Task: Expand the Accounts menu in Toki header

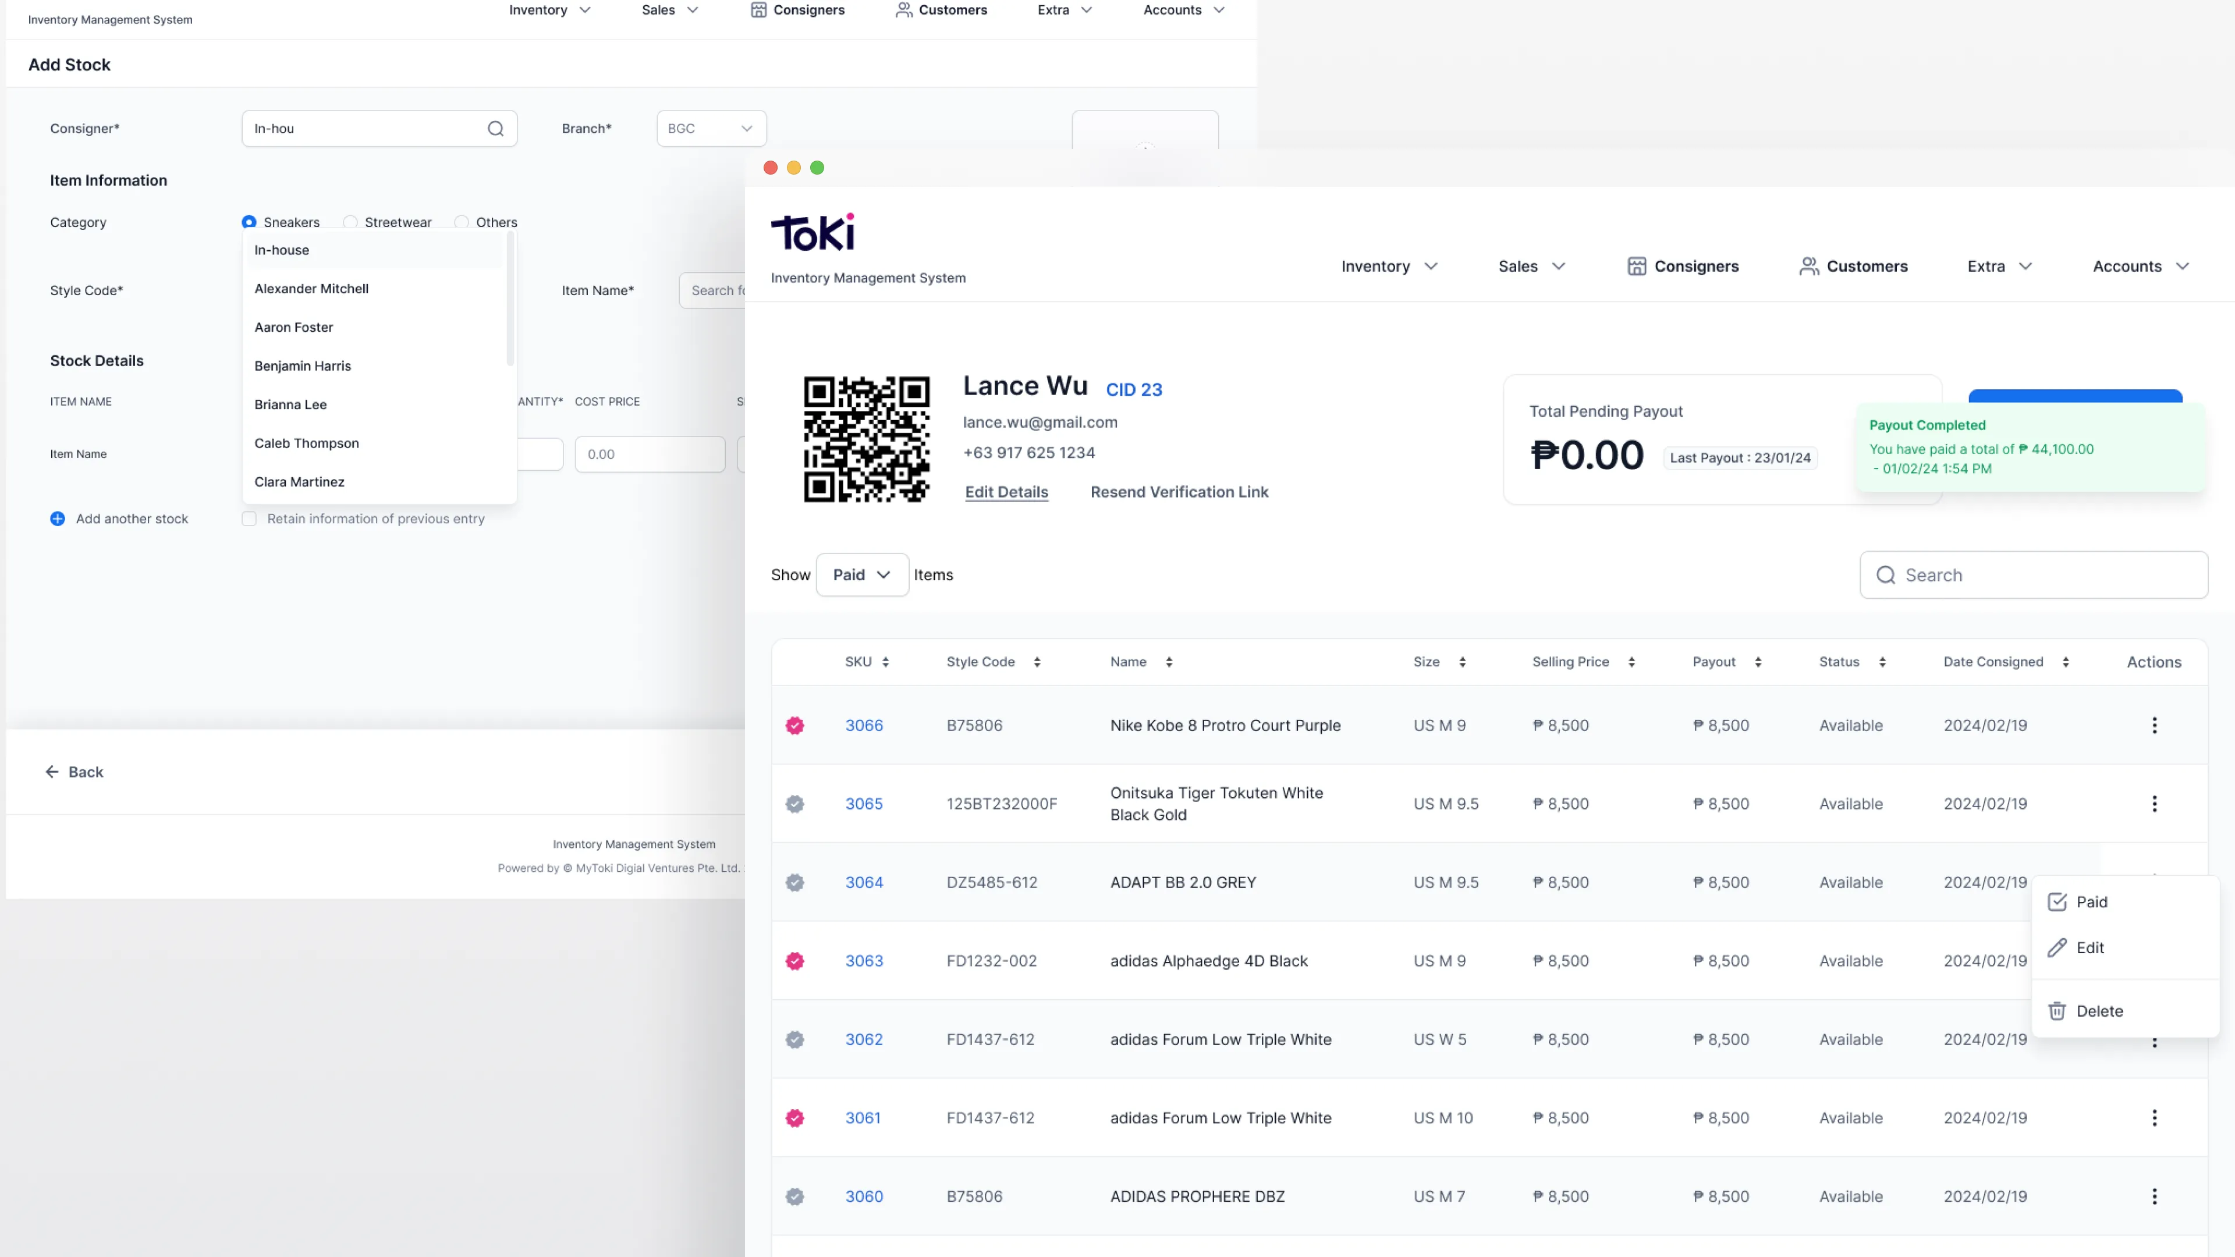Action: (x=2141, y=267)
